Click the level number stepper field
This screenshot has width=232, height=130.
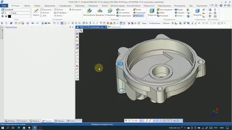[x=7, y=13]
